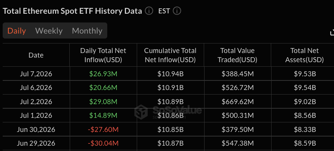Select the Daily tab
This screenshot has height=151, width=334.
coord(16,31)
